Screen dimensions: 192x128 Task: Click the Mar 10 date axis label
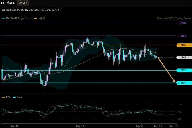point(174,126)
